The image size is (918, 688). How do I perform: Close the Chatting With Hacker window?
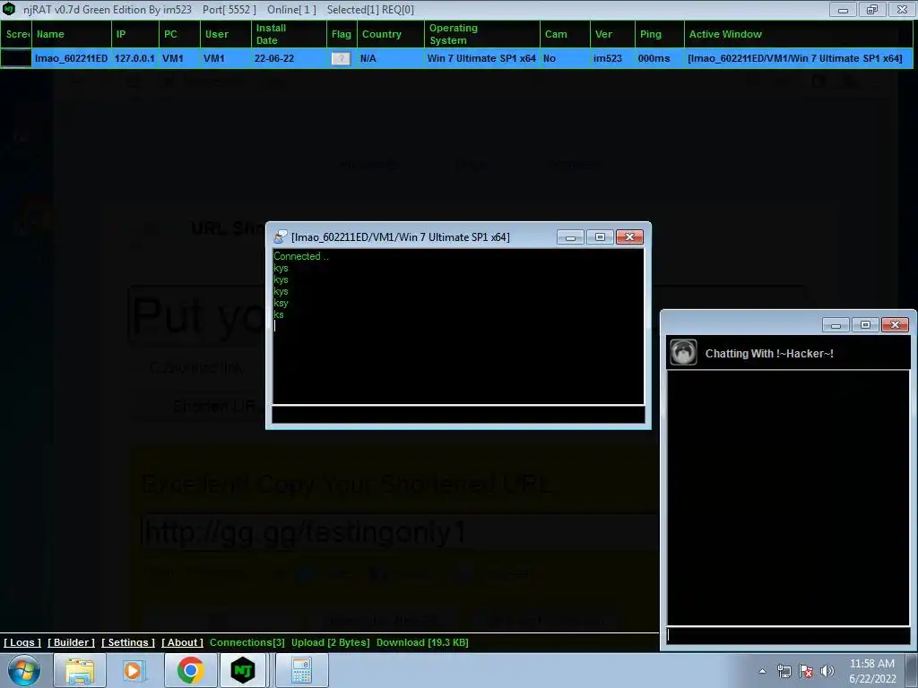pyautogui.click(x=896, y=324)
